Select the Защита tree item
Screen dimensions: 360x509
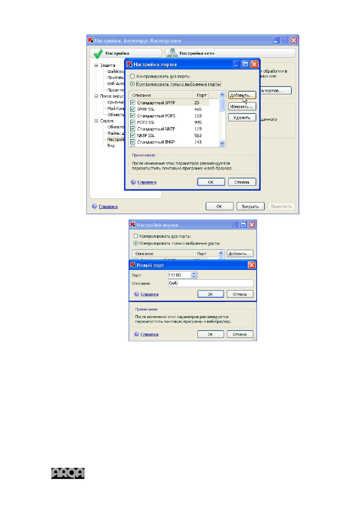[x=108, y=65]
